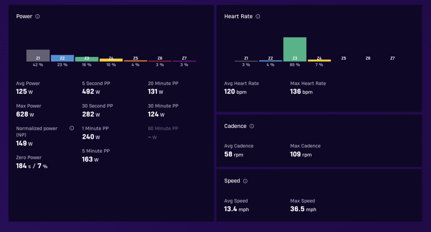Image resolution: width=431 pixels, height=232 pixels.
Task: Click the Z5 heart rate zone label
Action: click(343, 58)
